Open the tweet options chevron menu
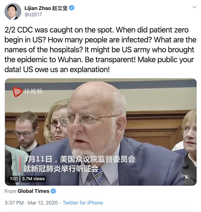The image size is (201, 212). tap(194, 7)
